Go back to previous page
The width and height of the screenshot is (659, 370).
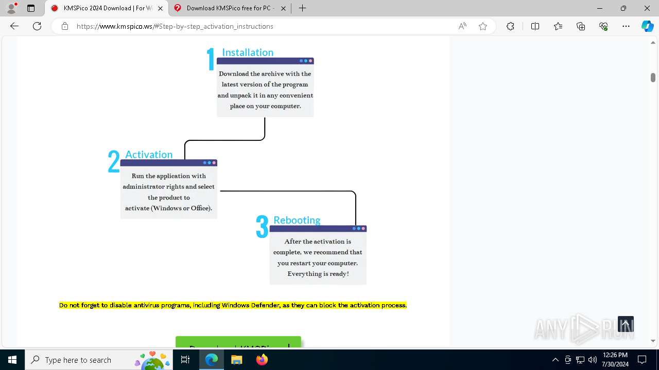(x=14, y=26)
